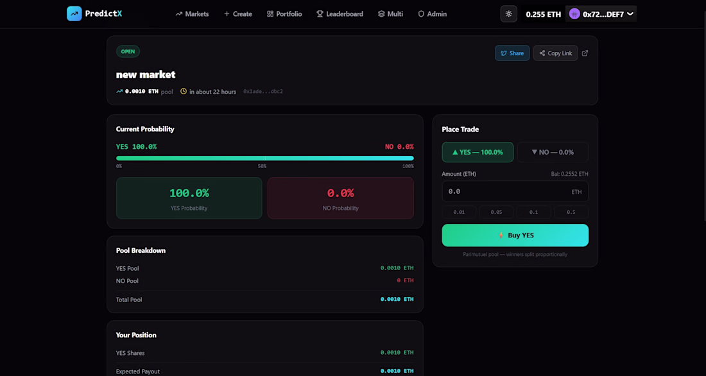Select the NO — 0.0% trade option

tap(553, 152)
